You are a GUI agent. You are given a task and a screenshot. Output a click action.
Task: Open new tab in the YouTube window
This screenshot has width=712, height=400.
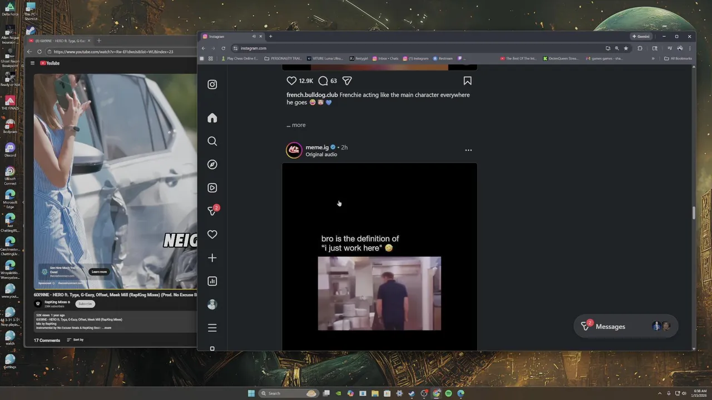click(x=99, y=41)
